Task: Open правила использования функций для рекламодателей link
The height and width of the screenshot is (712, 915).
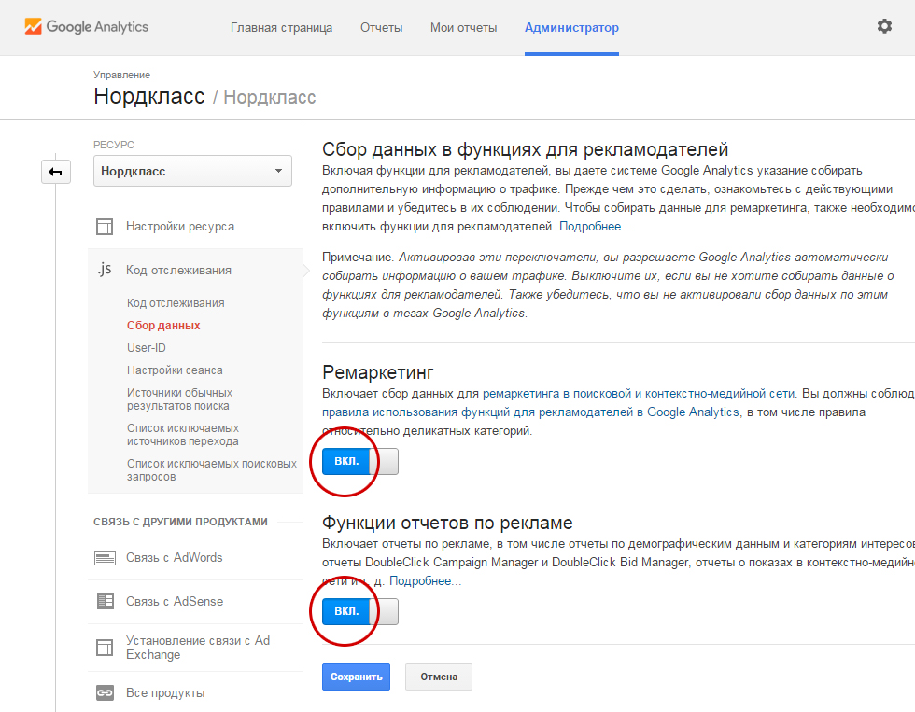Action: [x=531, y=412]
